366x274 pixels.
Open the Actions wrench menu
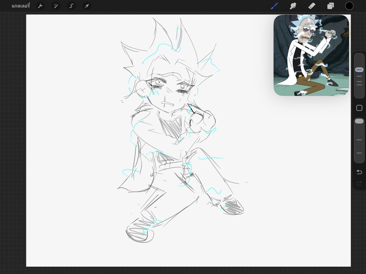click(x=40, y=6)
